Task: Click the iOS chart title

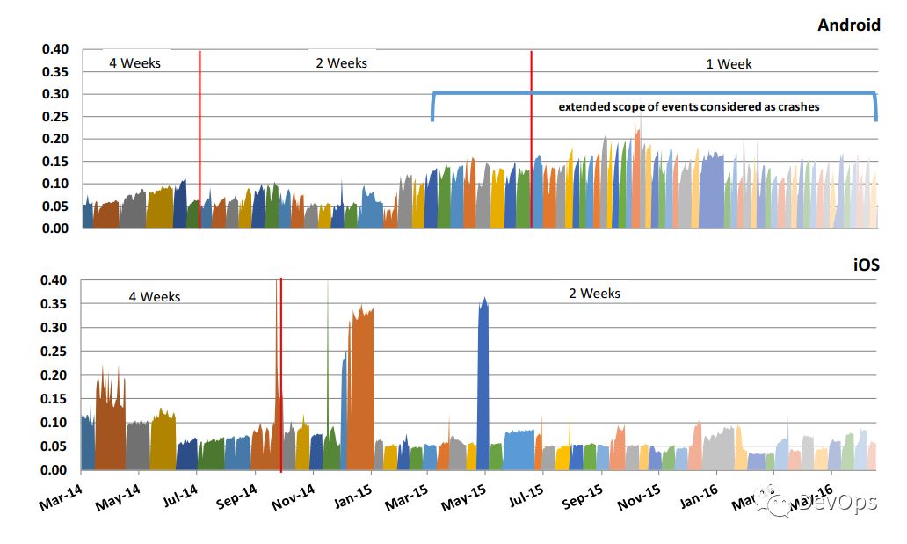Action: tap(866, 265)
